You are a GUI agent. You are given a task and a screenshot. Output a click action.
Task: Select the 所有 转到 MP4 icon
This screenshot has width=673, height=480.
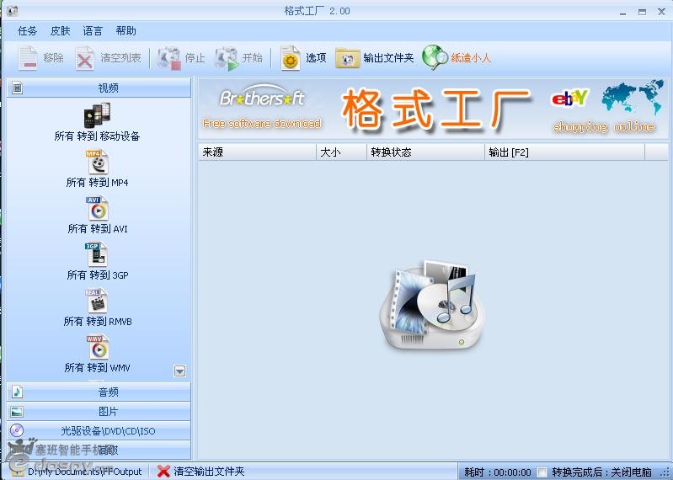(97, 163)
